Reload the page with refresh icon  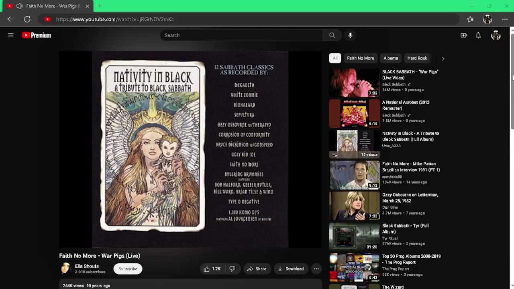tap(27, 19)
